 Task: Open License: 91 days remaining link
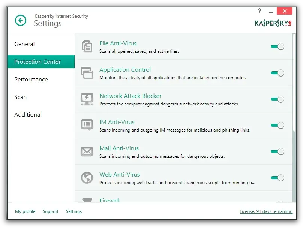pos(266,211)
